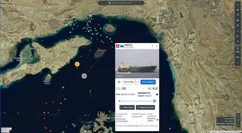Open the map layers stack icon
The width and height of the screenshot is (242, 133).
click(238, 20)
